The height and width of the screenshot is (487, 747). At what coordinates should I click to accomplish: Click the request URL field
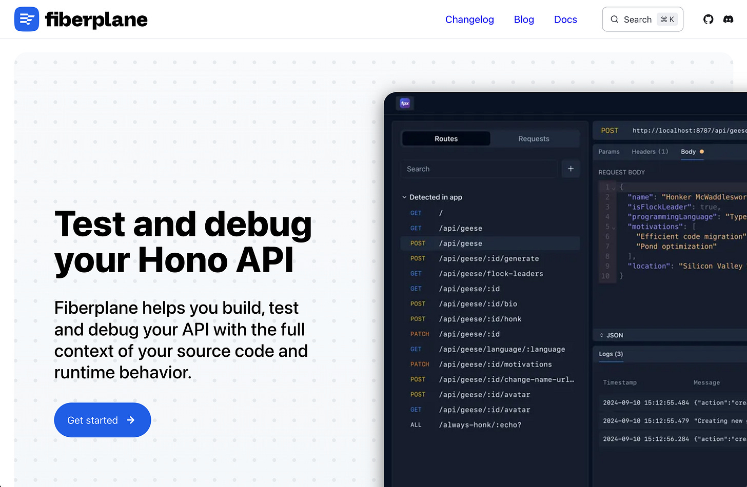689,131
